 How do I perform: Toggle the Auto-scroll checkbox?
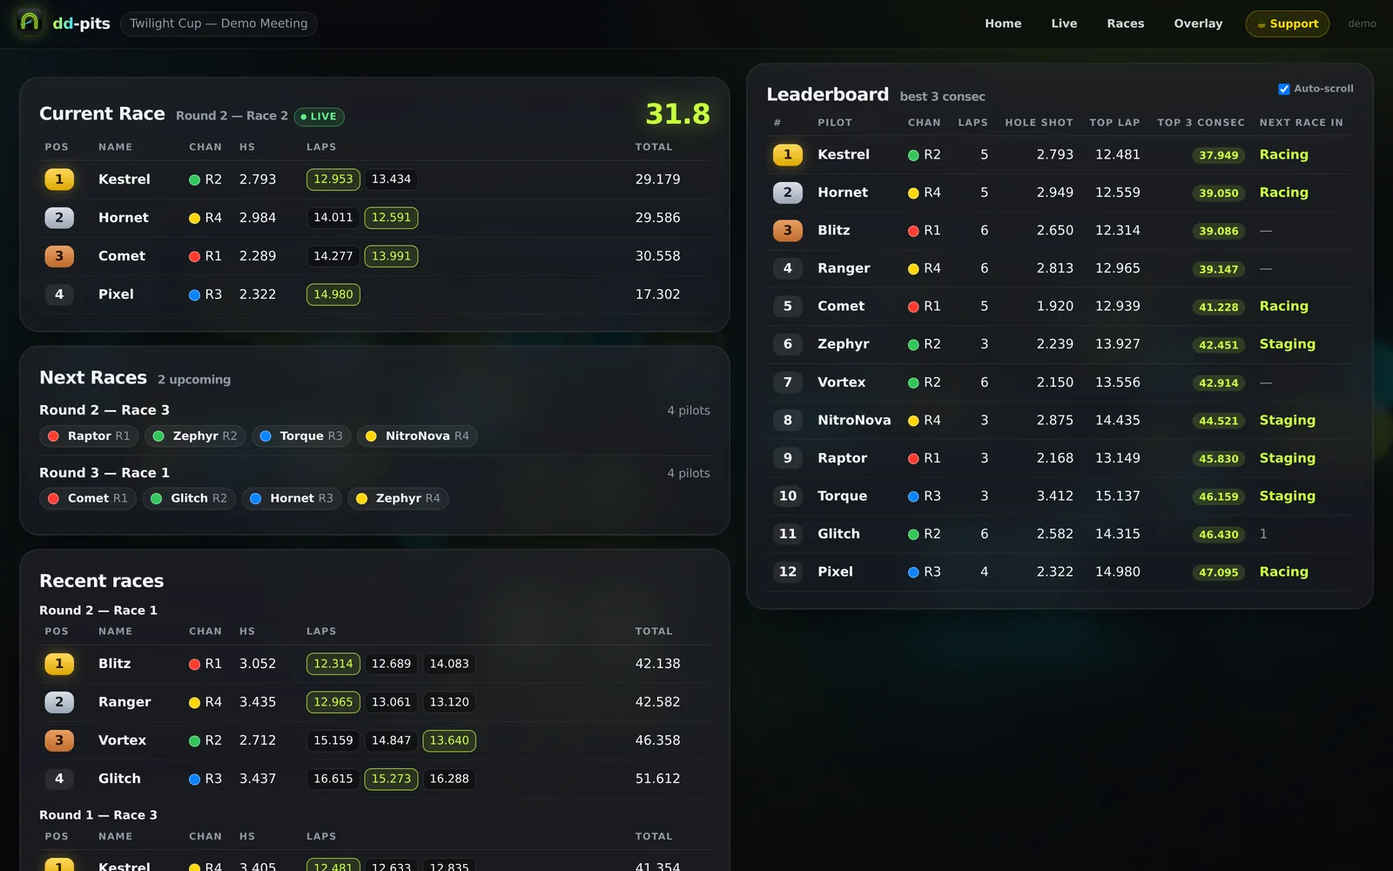click(x=1283, y=89)
